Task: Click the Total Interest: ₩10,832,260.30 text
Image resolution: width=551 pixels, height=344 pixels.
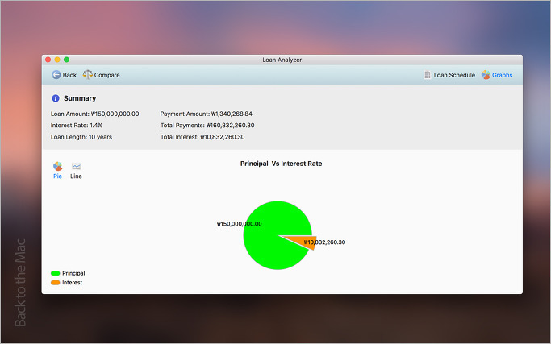Action: 202,137
